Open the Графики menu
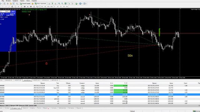This screenshot has height=112, width=200. tap(15, 1)
